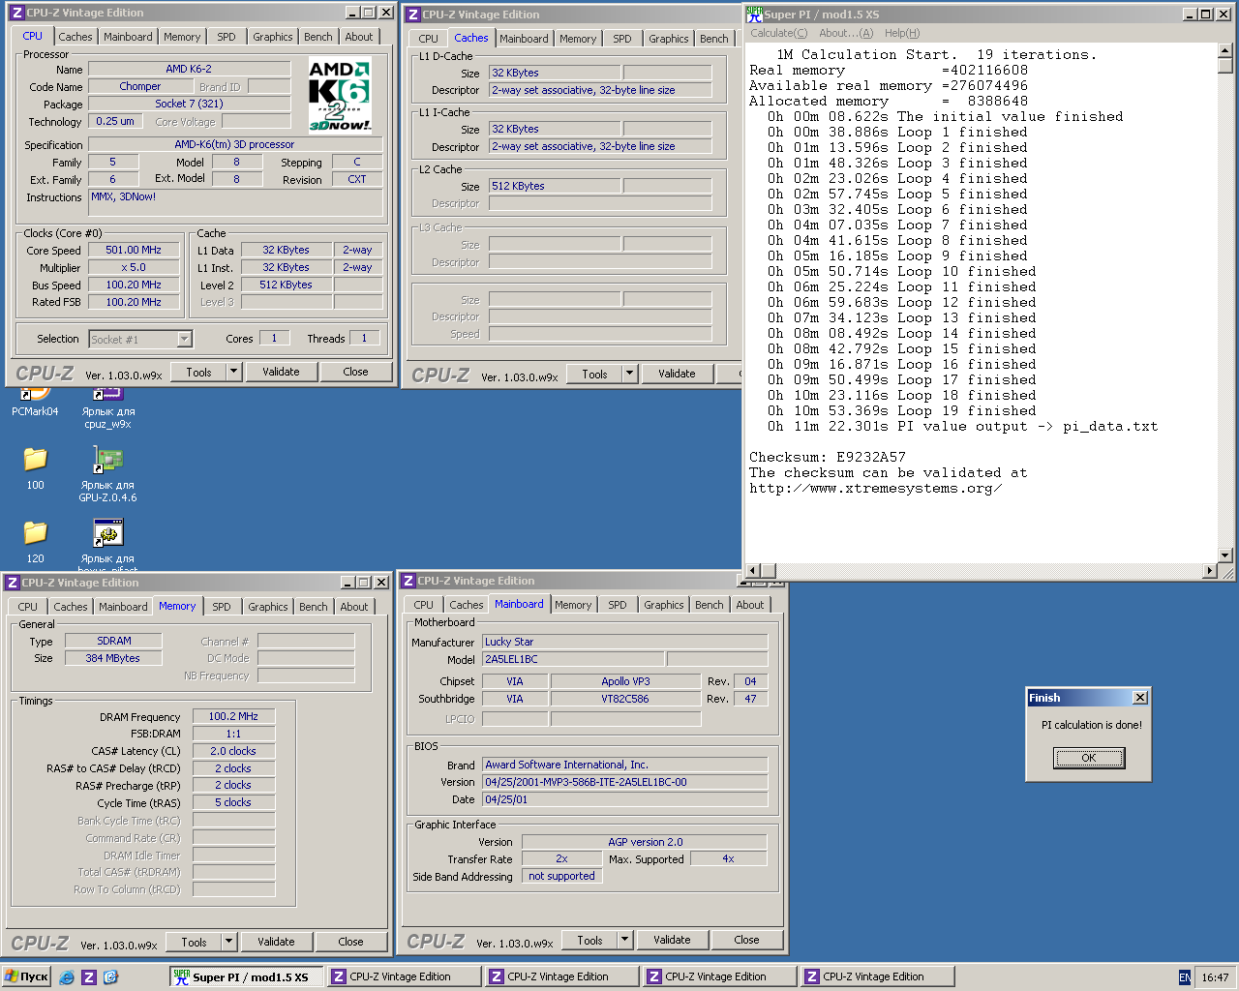The height and width of the screenshot is (991, 1239).
Task: Close the Finish dialog with X button
Action: coord(1140,698)
